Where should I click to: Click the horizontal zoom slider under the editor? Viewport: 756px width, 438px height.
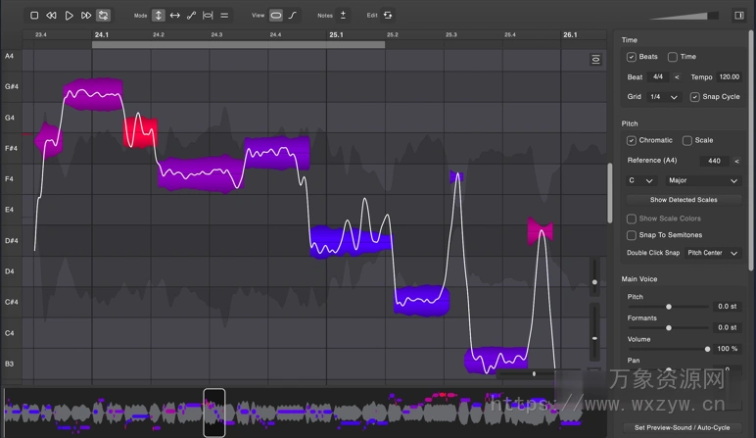539,374
